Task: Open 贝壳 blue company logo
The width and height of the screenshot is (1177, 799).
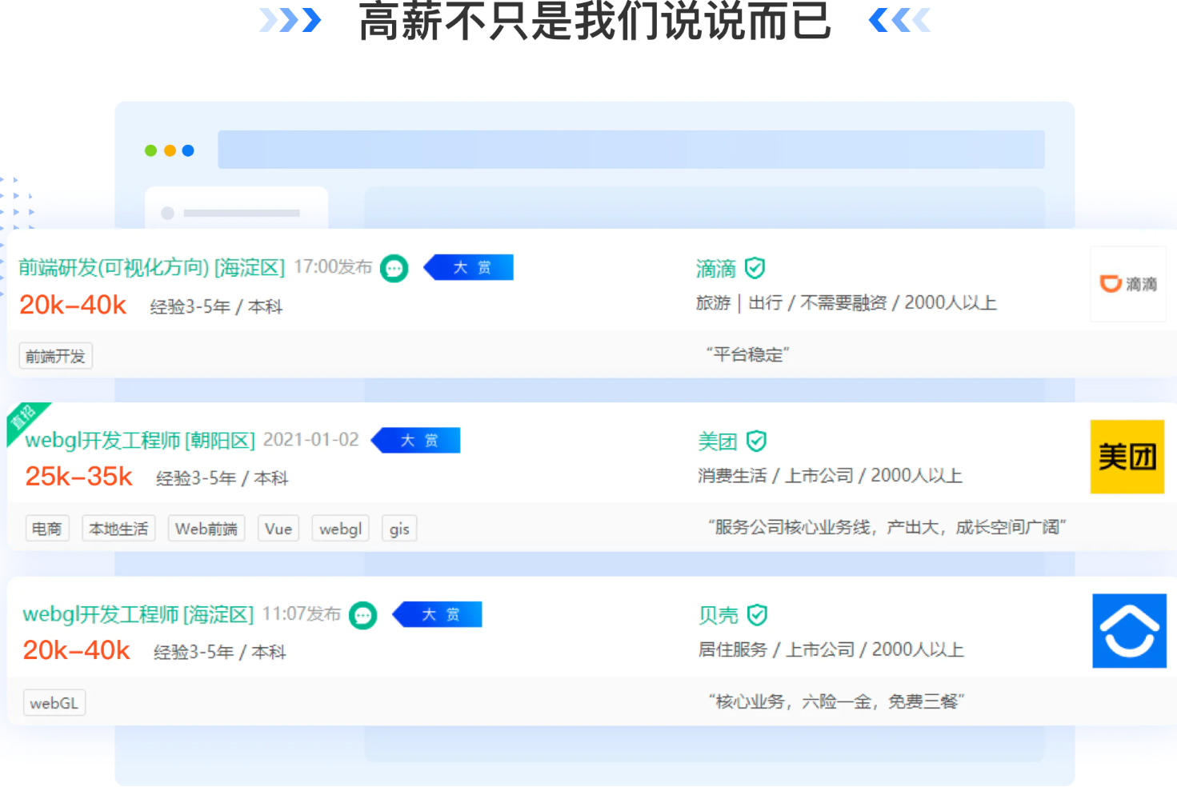Action: [x=1129, y=630]
